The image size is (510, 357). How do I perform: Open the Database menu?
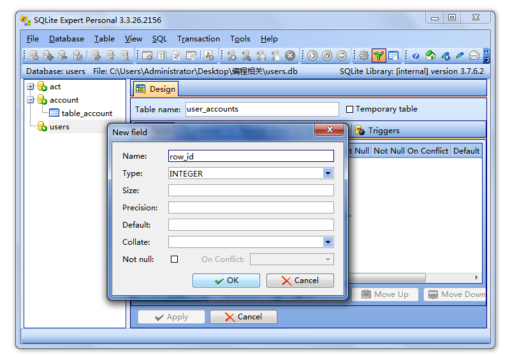pos(66,39)
